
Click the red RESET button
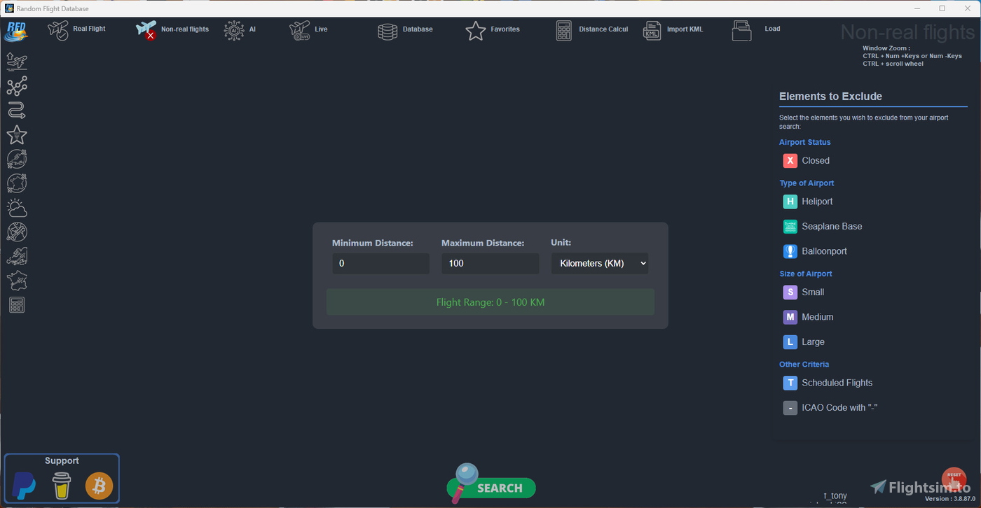point(954,479)
